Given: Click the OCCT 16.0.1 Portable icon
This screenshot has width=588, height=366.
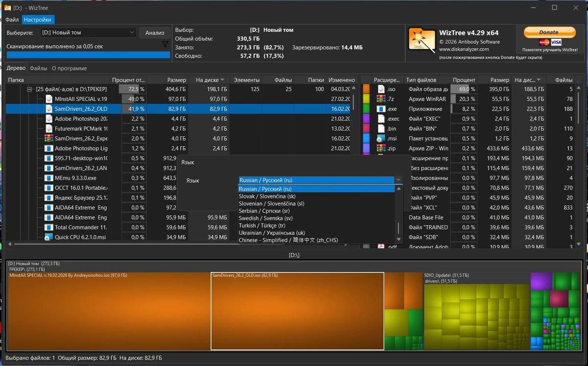Looking at the screenshot, I should (x=49, y=188).
